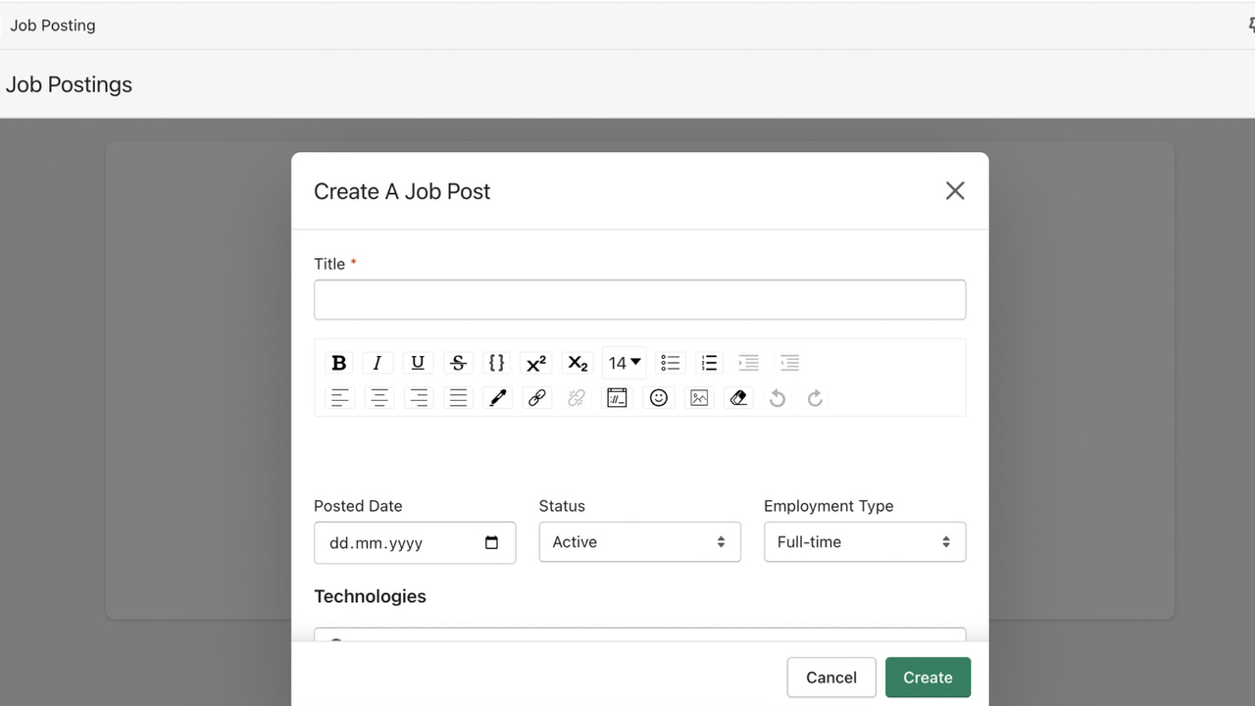Insert an emoji
Viewport: 1255px width, 706px height.
pos(658,397)
